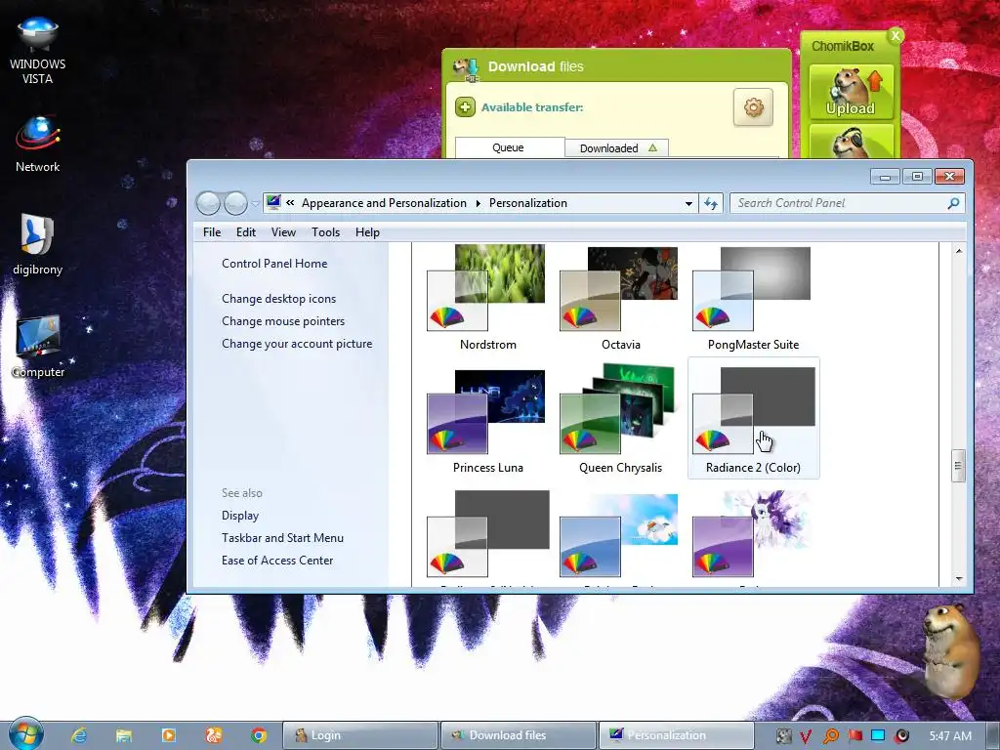The height and width of the screenshot is (750, 1000).
Task: Switch to the Queue tab in Download files
Action: (x=509, y=147)
